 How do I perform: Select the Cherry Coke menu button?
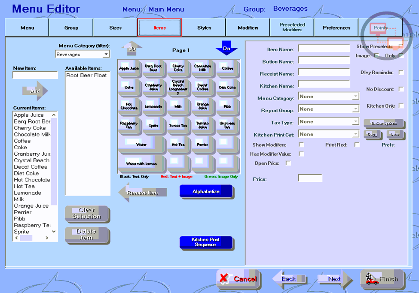pos(178,68)
